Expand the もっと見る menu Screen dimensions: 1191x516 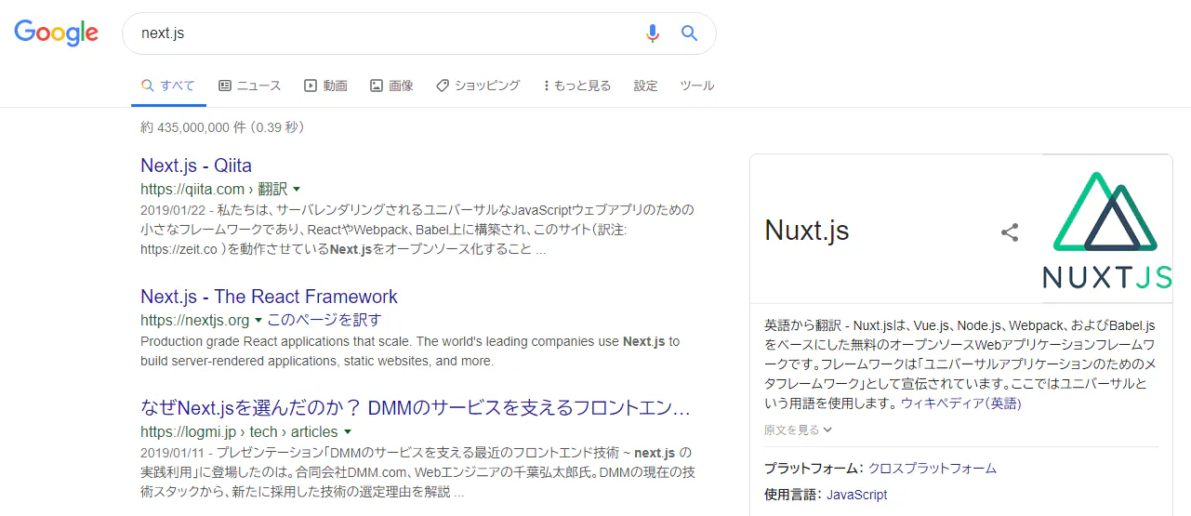pyautogui.click(x=577, y=86)
